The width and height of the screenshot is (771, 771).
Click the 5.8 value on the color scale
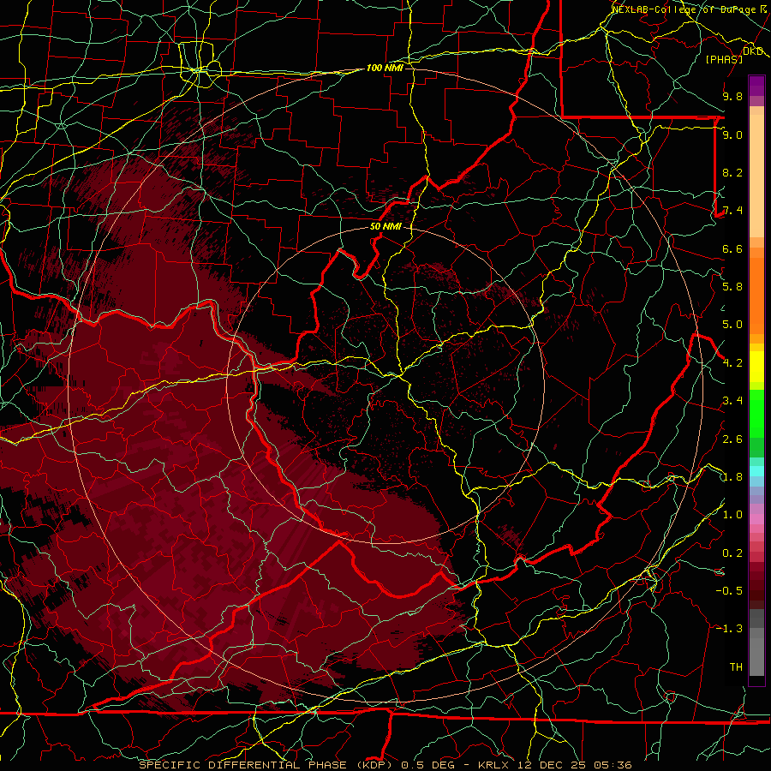tap(732, 287)
